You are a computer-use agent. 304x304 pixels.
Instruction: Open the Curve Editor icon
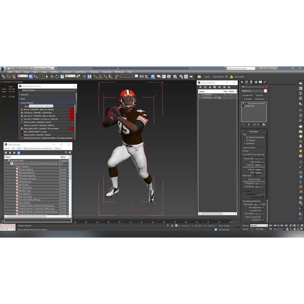(x=164, y=77)
